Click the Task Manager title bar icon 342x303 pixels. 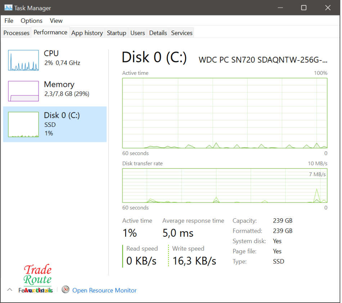8,8
